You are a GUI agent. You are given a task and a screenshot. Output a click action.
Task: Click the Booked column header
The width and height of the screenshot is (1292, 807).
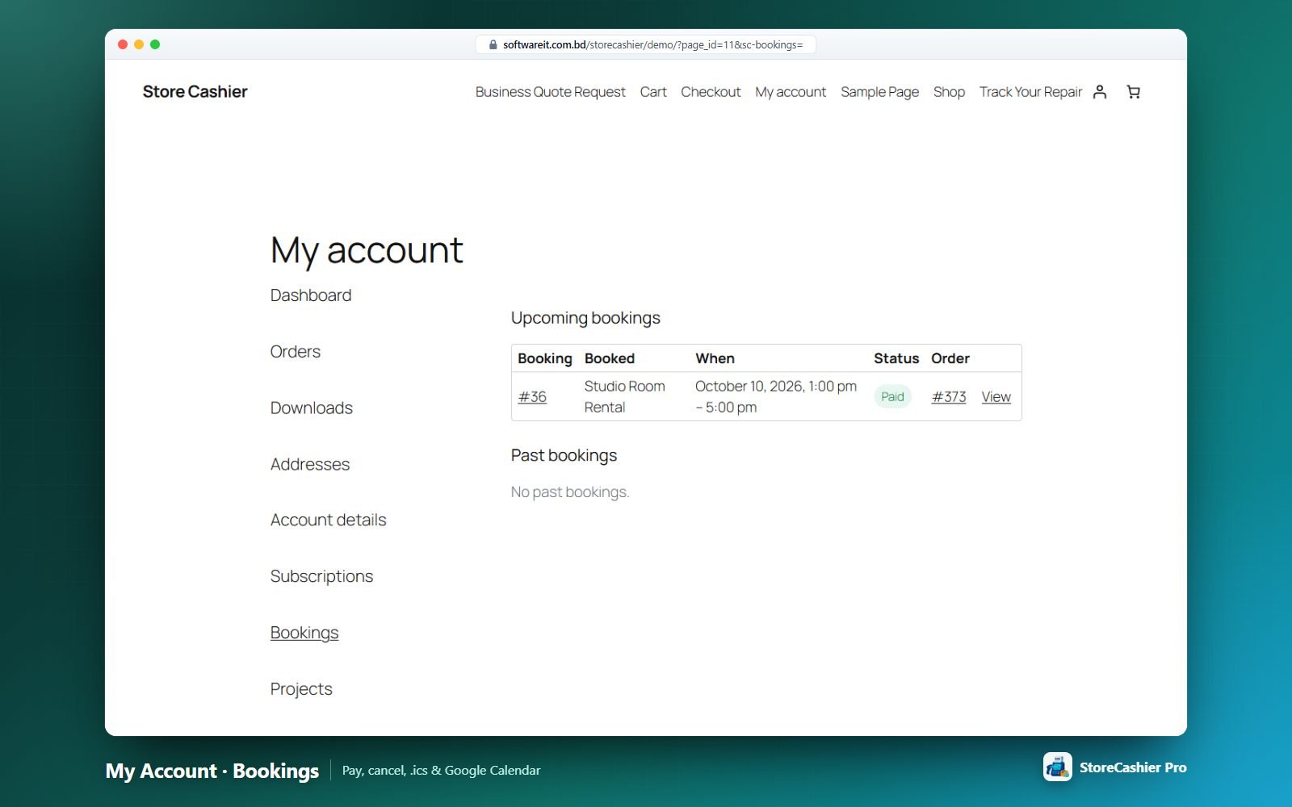[x=610, y=358]
